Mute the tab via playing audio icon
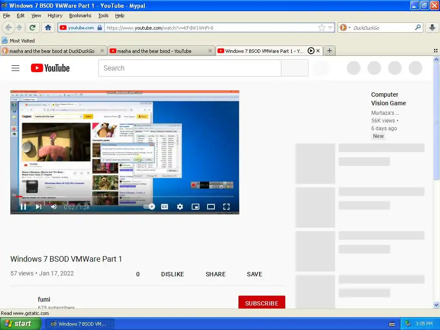 tap(311, 51)
